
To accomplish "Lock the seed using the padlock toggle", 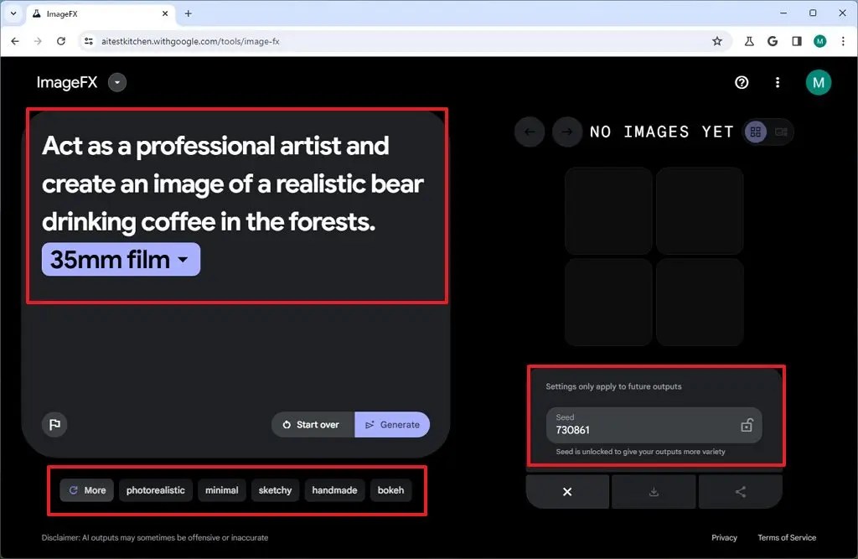I will point(747,426).
